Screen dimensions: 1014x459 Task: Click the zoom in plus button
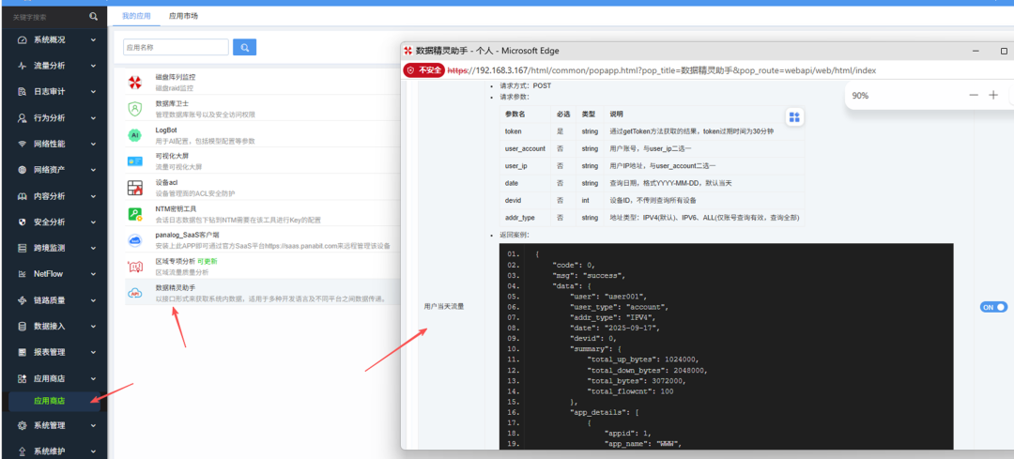click(x=993, y=95)
